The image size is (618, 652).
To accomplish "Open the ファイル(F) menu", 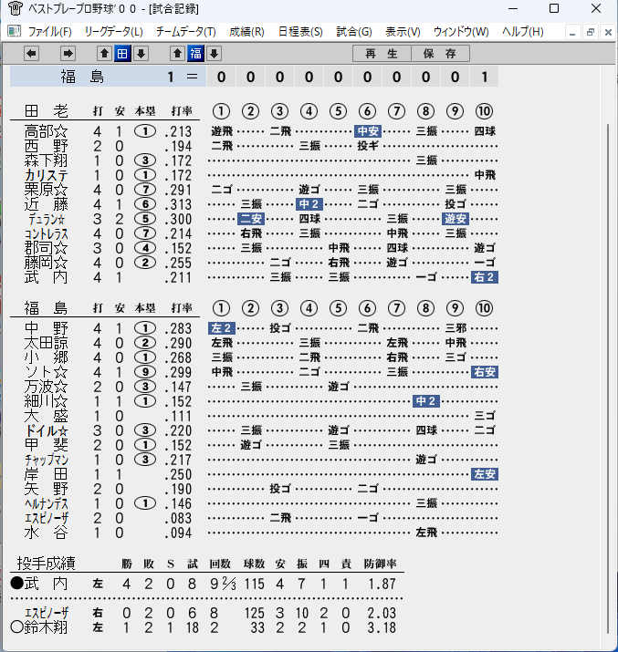I will click(x=49, y=32).
